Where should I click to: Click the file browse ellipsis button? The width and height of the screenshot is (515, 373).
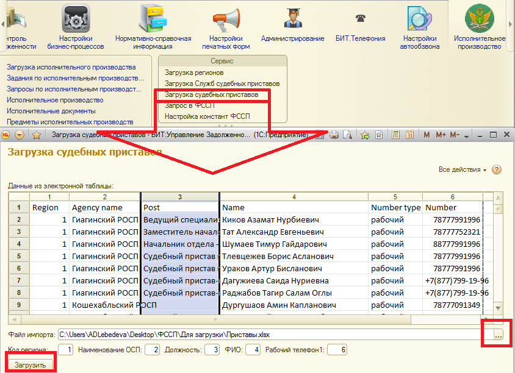[x=498, y=335]
